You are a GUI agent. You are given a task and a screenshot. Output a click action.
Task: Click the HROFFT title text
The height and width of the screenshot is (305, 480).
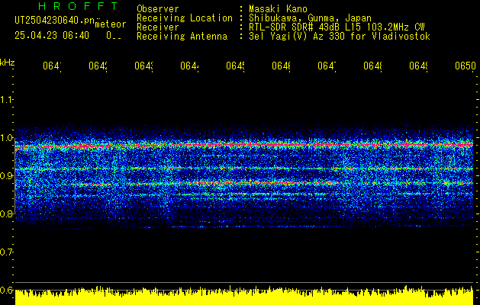pos(78,6)
